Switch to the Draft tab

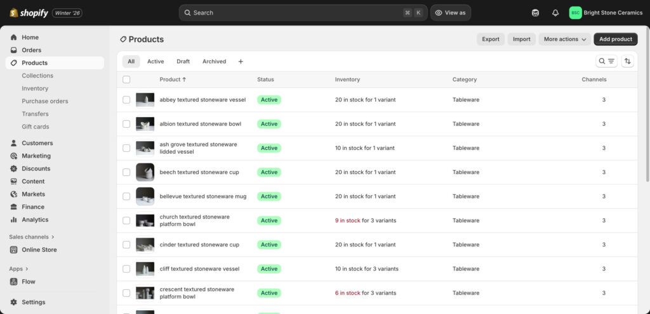click(x=183, y=61)
